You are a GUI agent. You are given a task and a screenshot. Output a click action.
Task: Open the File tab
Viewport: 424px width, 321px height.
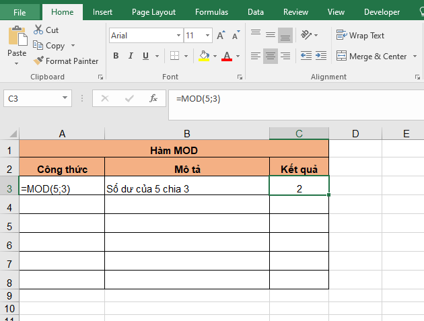point(20,12)
